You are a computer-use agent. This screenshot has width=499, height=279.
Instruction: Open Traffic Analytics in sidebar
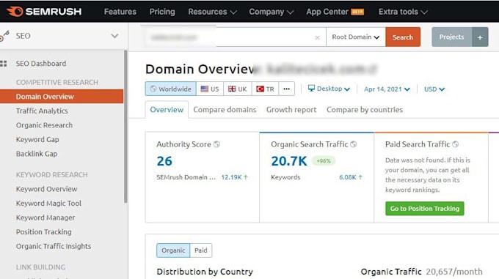point(42,111)
